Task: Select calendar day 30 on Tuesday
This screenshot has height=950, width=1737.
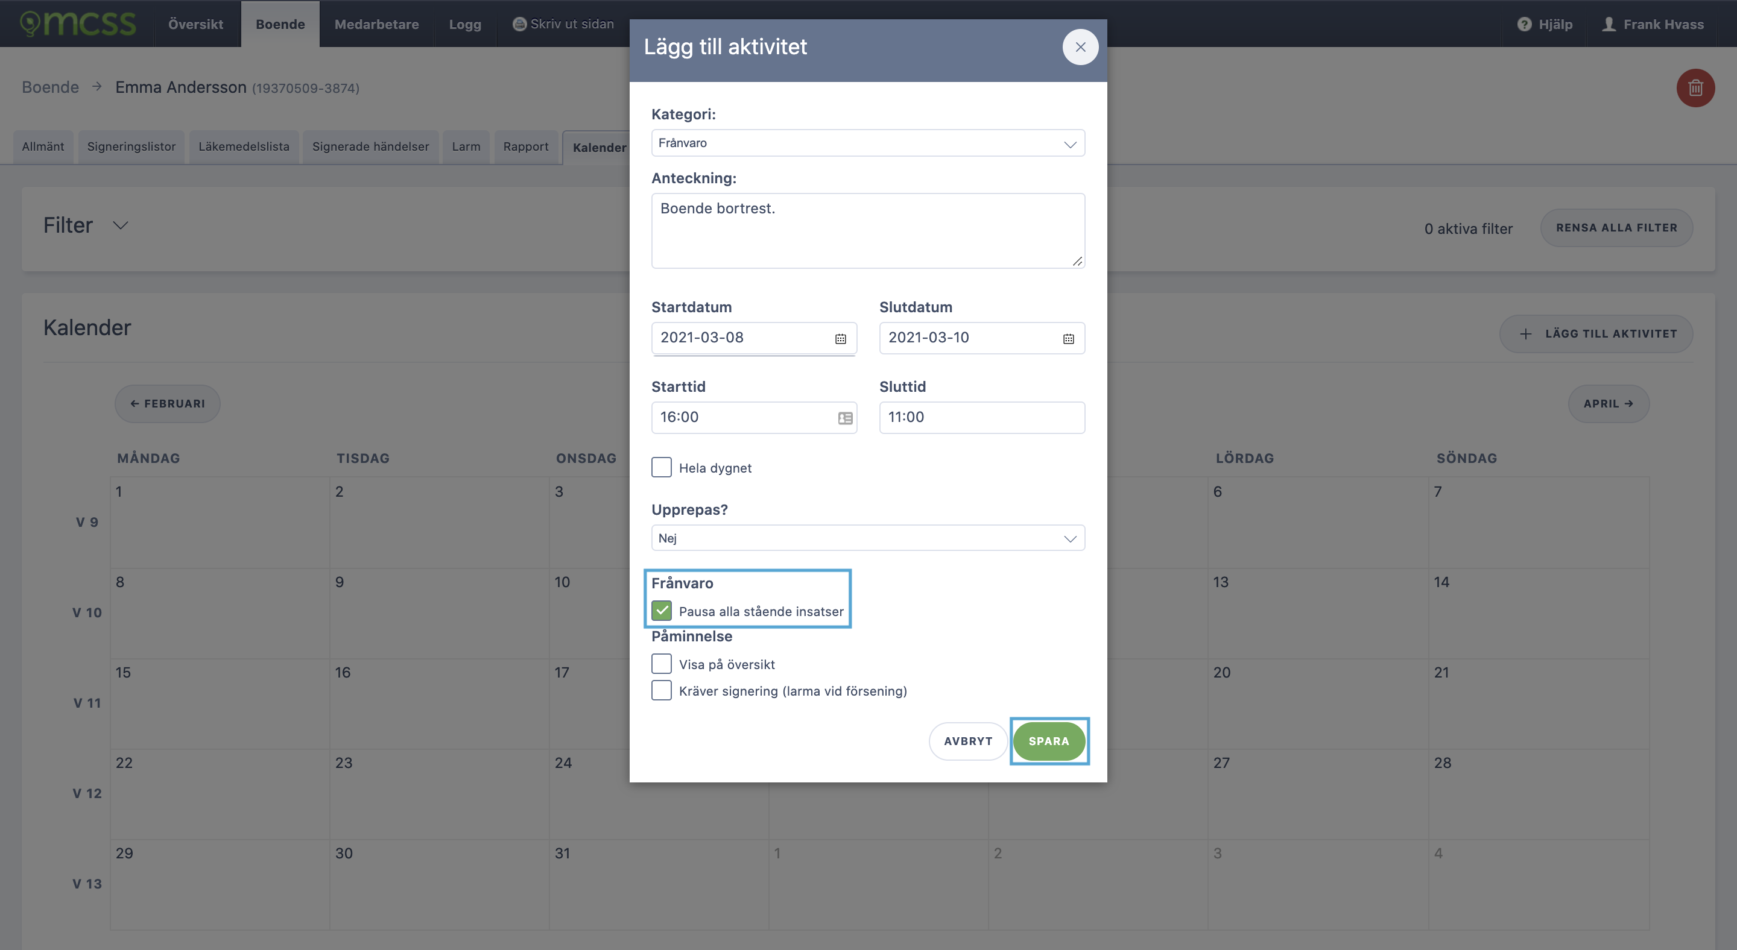Action: 440,885
